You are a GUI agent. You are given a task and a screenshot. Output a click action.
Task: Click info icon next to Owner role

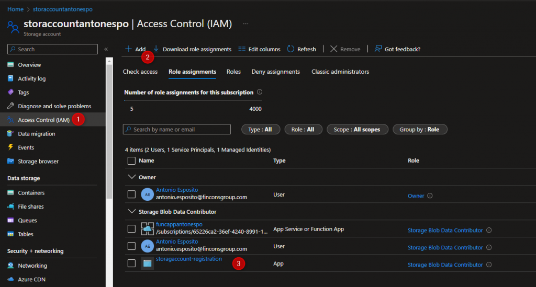pos(430,196)
